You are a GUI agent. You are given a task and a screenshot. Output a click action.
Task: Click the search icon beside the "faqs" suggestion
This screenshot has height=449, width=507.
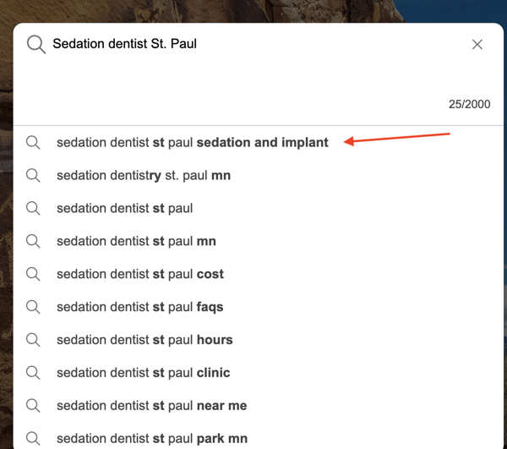pos(33,308)
